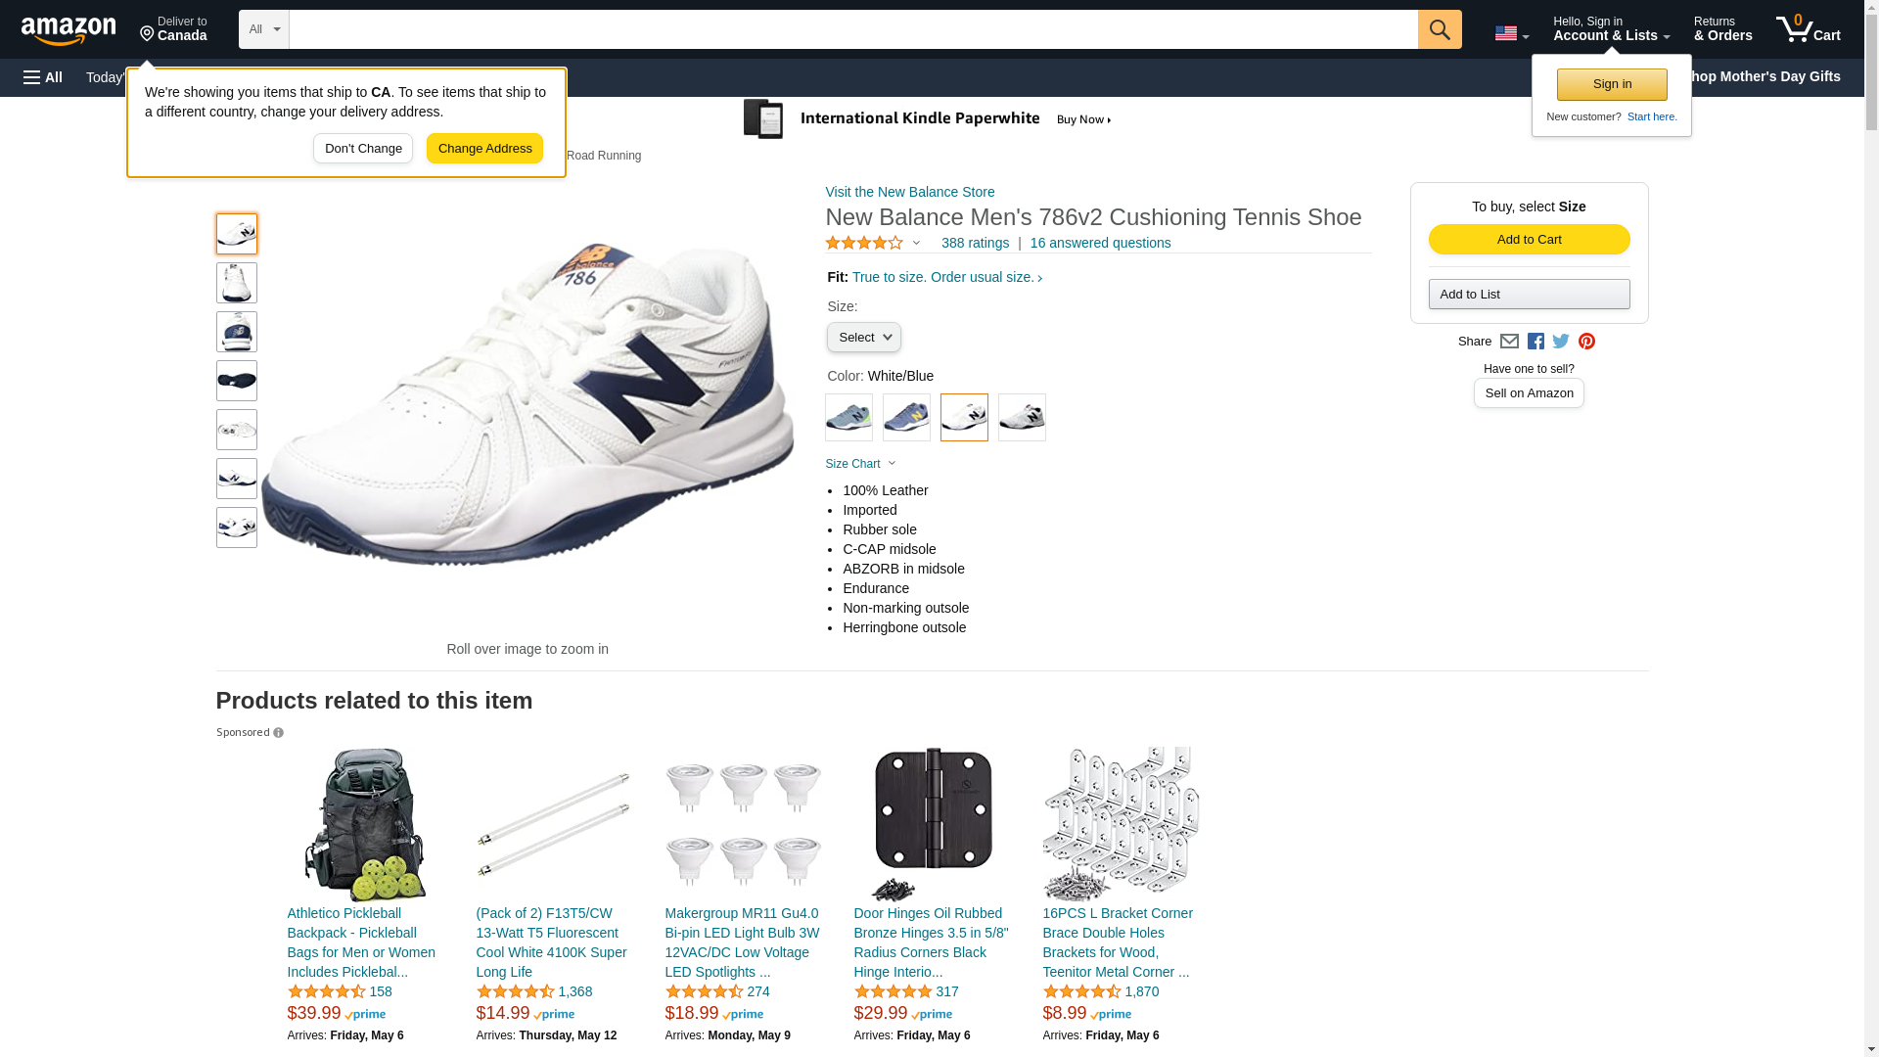1879x1057 pixels.
Task: Click the search magnifier button
Action: click(1439, 29)
